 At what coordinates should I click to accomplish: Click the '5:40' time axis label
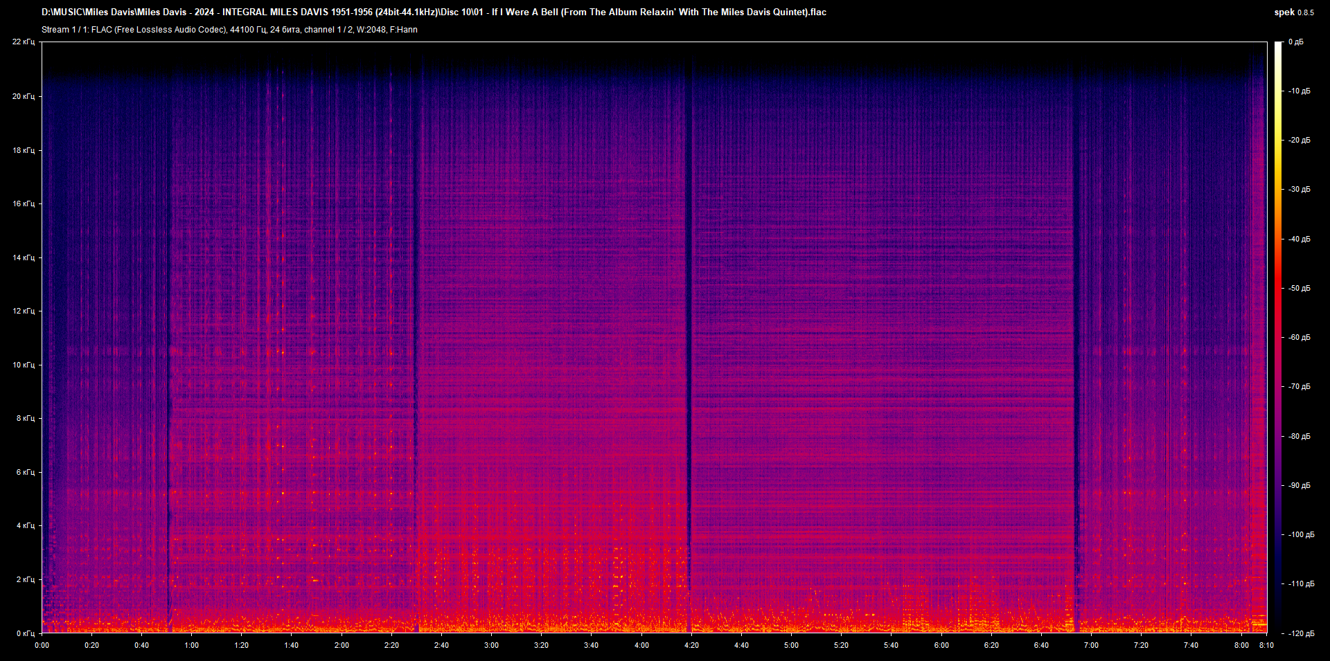pos(891,645)
